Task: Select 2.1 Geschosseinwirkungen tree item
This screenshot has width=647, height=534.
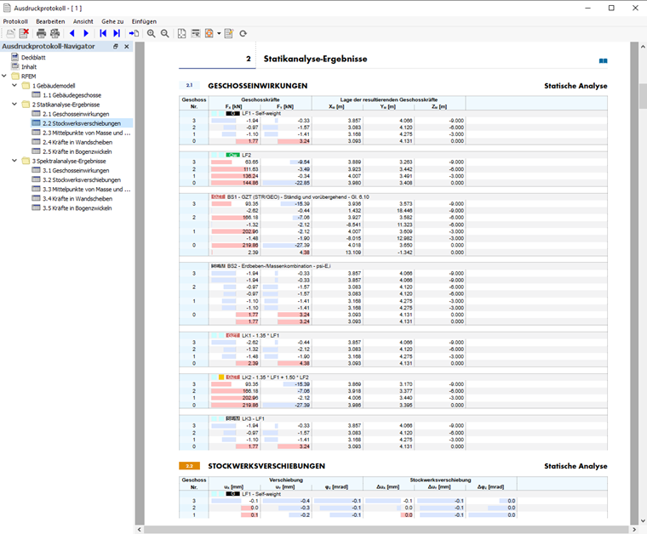Action: click(76, 114)
